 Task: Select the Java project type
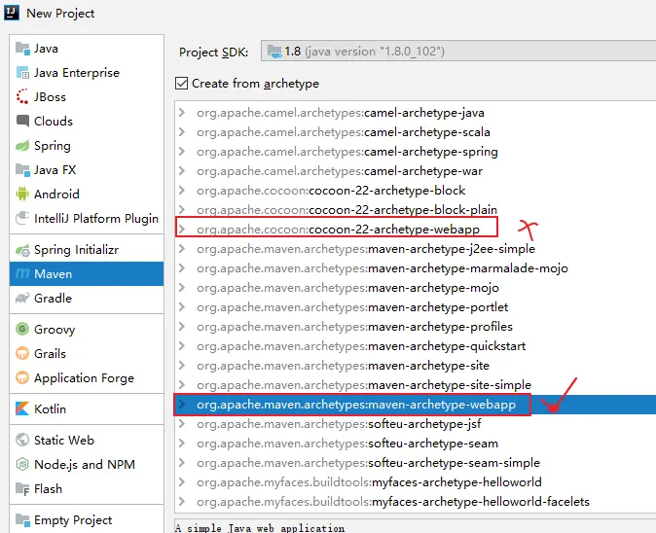coord(87,49)
